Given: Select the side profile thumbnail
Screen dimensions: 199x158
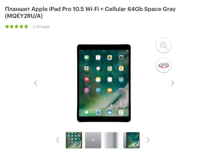Looking at the screenshot, I should (x=112, y=140).
